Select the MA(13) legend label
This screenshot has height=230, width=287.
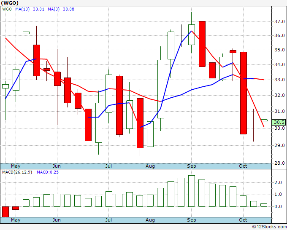[22, 9]
